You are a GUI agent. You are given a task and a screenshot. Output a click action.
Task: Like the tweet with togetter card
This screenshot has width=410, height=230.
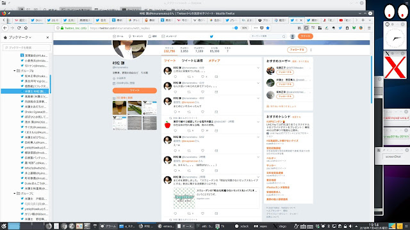point(202,213)
